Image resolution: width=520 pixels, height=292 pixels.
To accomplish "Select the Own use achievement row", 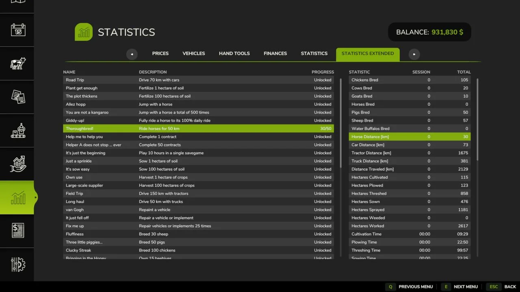I will [198, 177].
